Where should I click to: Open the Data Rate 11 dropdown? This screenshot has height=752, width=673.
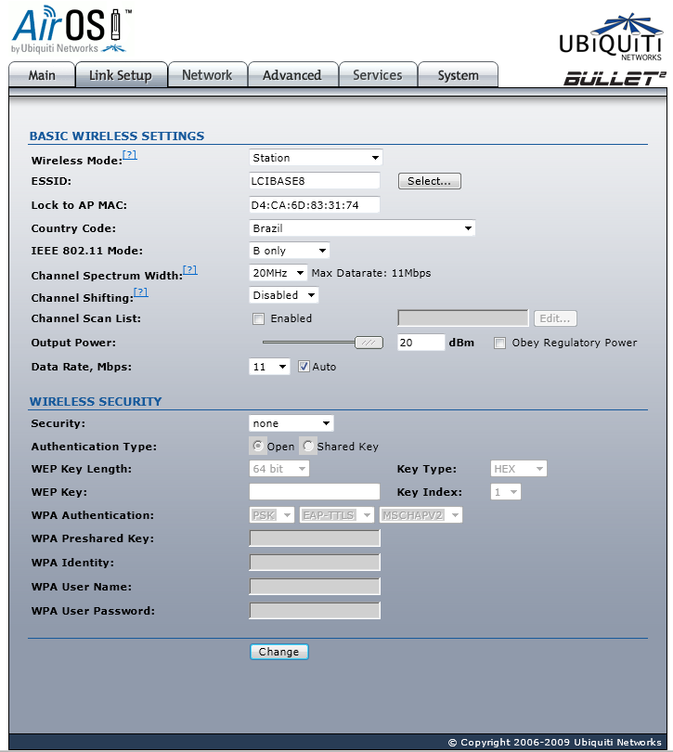(x=269, y=367)
